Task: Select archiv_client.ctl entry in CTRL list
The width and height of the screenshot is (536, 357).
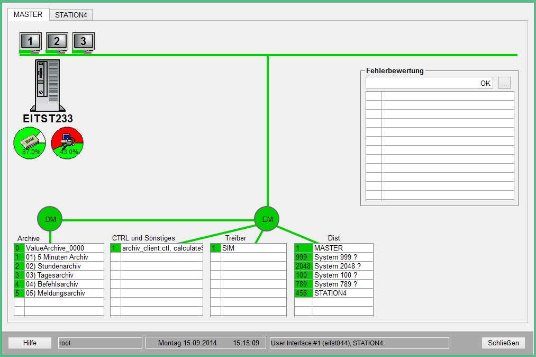Action: click(161, 248)
